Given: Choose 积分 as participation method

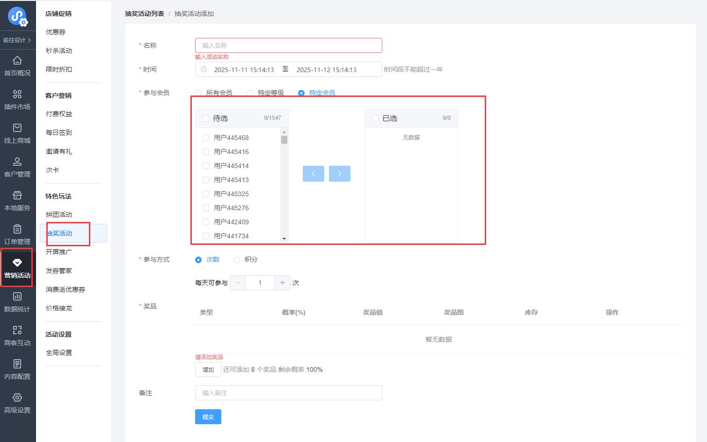Looking at the screenshot, I should [x=237, y=260].
